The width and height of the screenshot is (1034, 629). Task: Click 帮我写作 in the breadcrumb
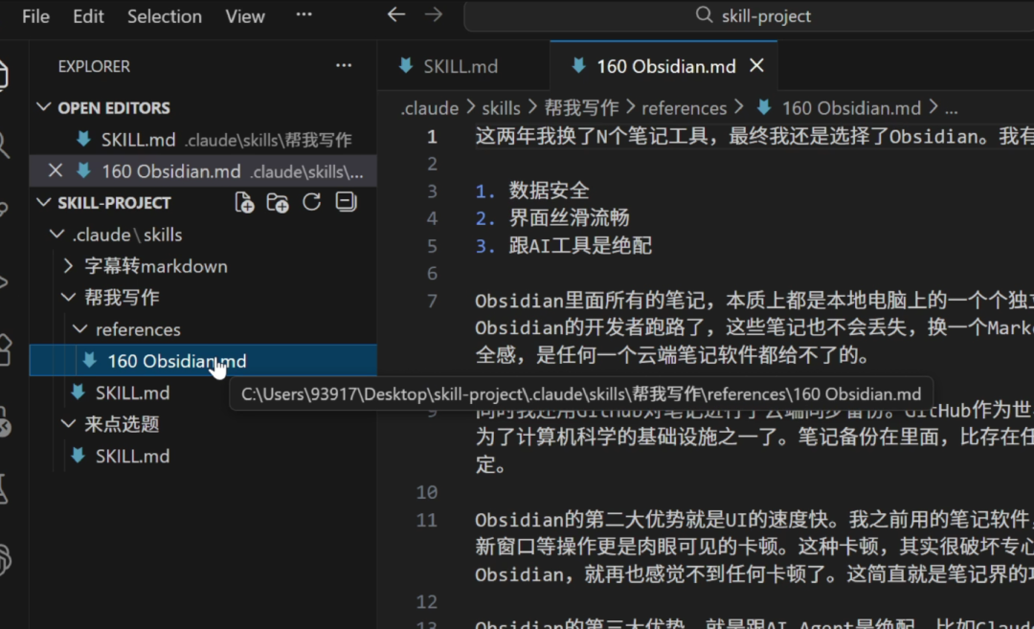coord(581,107)
